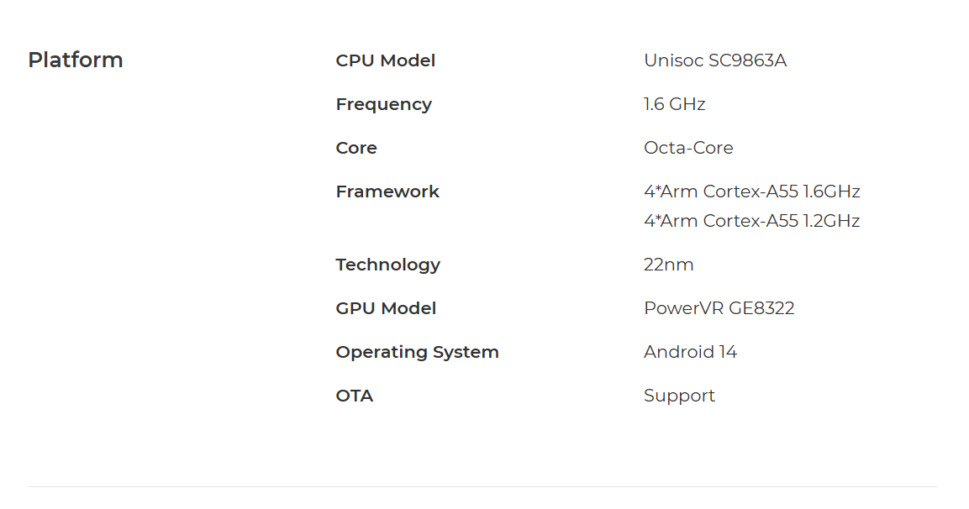969x509 pixels.
Task: Select the Technology label
Action: tap(388, 265)
